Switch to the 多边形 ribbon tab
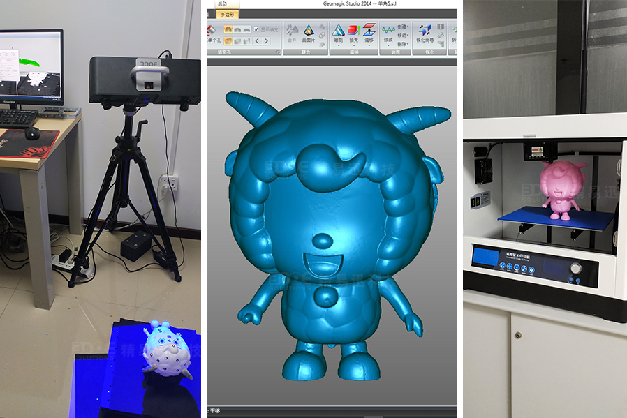 tap(227, 14)
